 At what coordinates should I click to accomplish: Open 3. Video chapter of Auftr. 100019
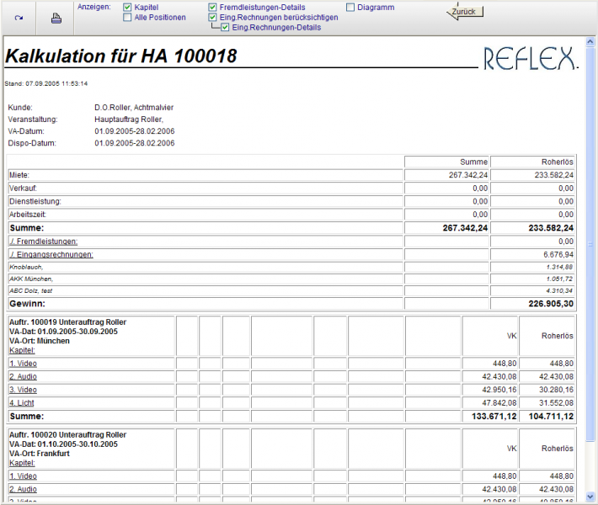pyautogui.click(x=23, y=390)
